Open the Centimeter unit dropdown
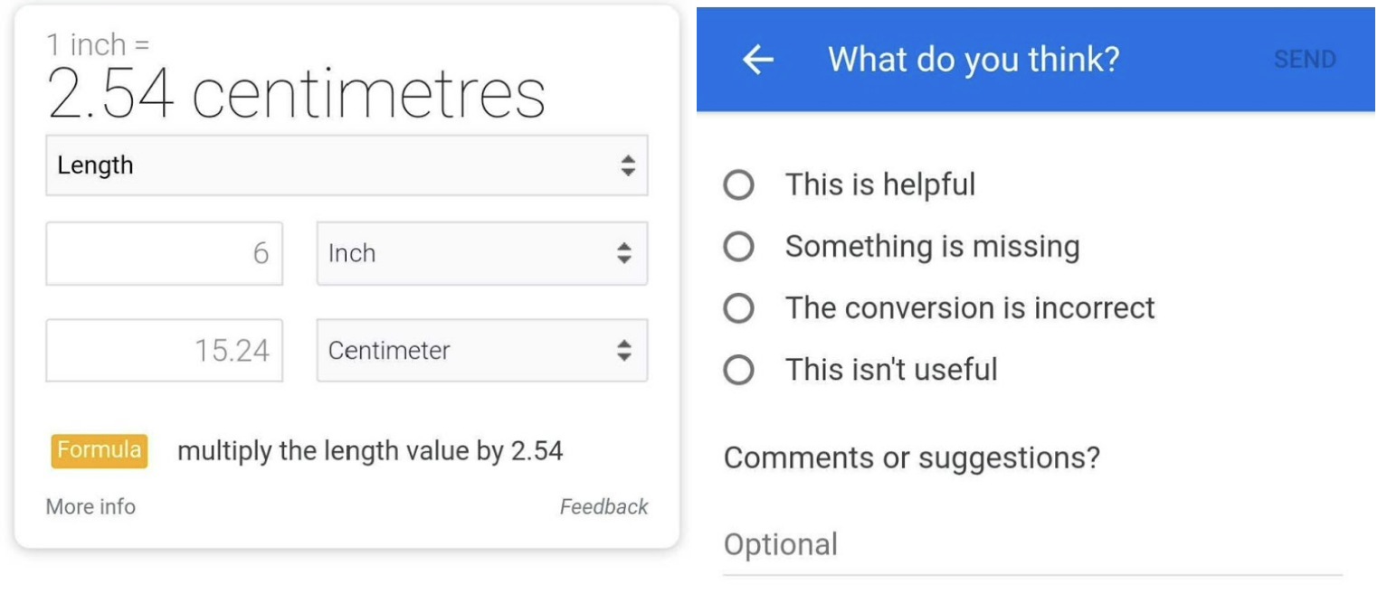 coord(481,350)
